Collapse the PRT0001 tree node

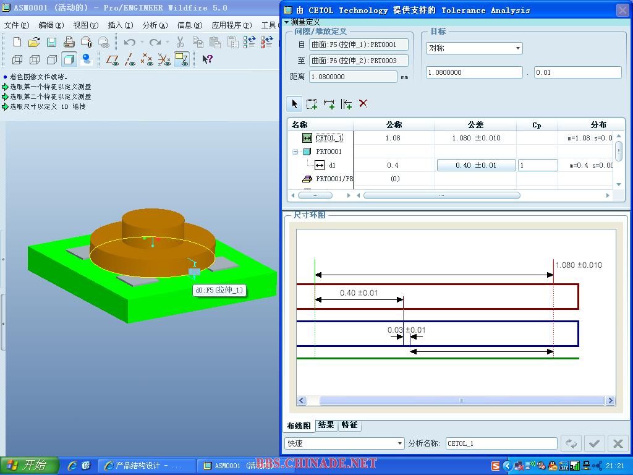[x=295, y=152]
